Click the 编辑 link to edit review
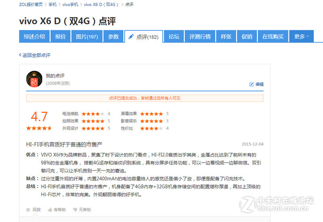This screenshot has height=222, width=323. (259, 84)
